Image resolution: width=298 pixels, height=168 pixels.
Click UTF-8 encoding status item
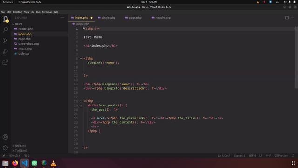252,155
